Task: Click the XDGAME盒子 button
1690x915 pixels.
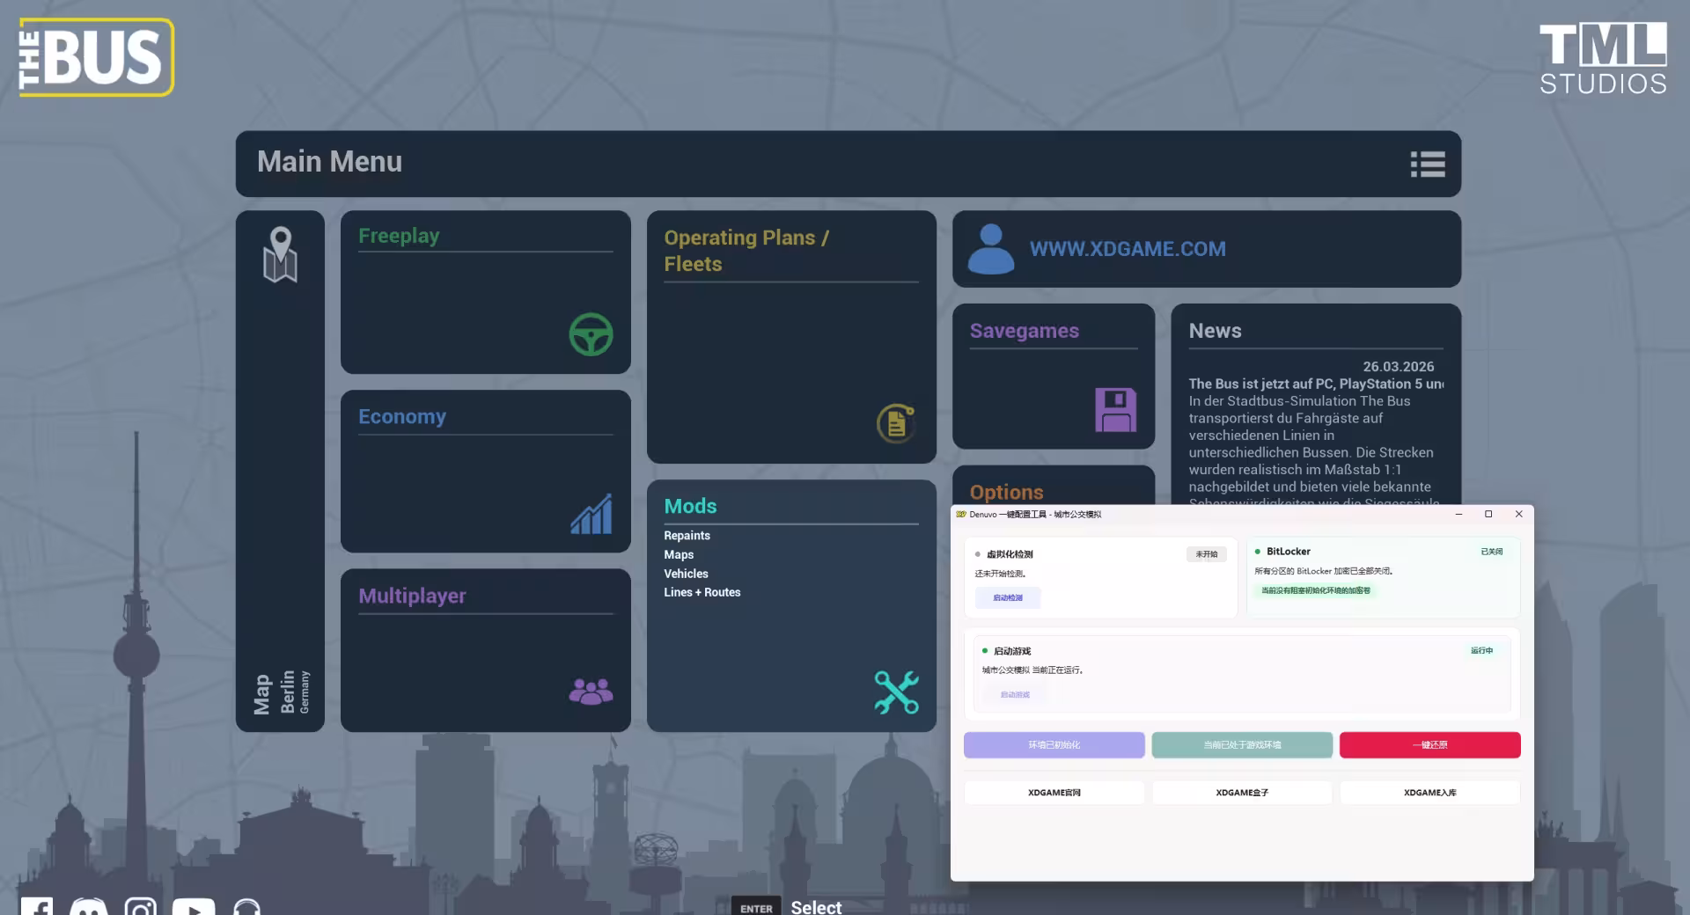Action: 1242,793
